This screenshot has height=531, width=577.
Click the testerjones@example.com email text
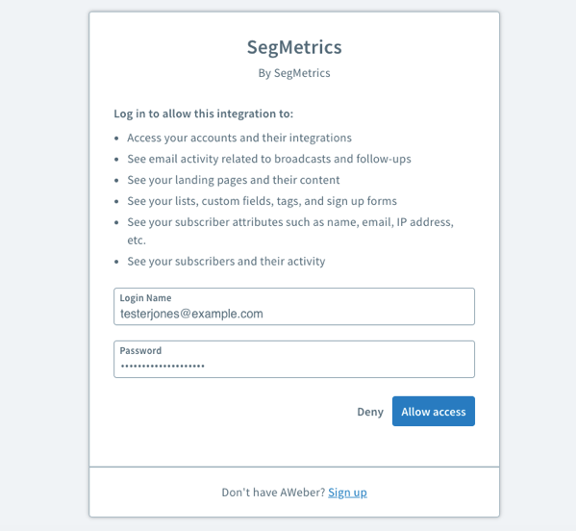point(191,314)
